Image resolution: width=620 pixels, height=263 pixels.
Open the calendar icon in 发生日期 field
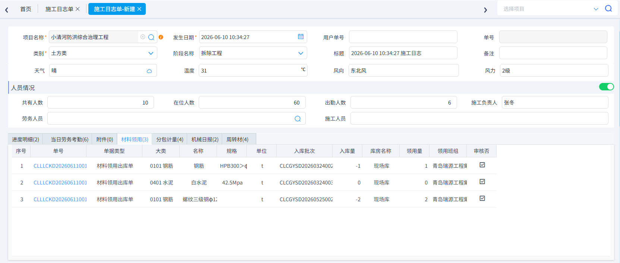point(301,36)
